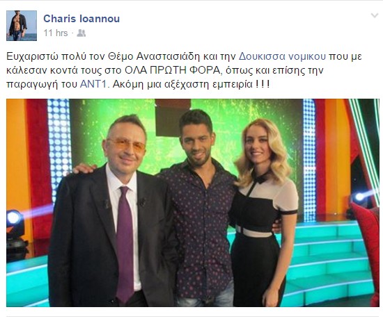Follow the Δουκισσα νομικου tagged link
Screen dimensions: 383x321
[282, 56]
